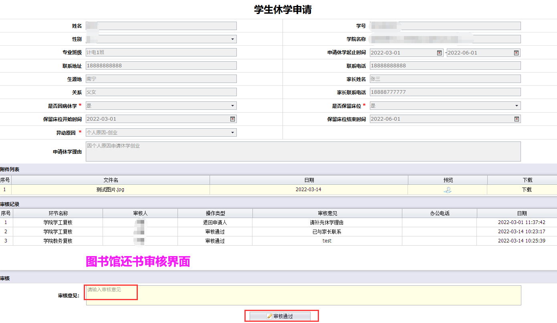
Task: Click the 家长姓名 field
Action: point(445,79)
